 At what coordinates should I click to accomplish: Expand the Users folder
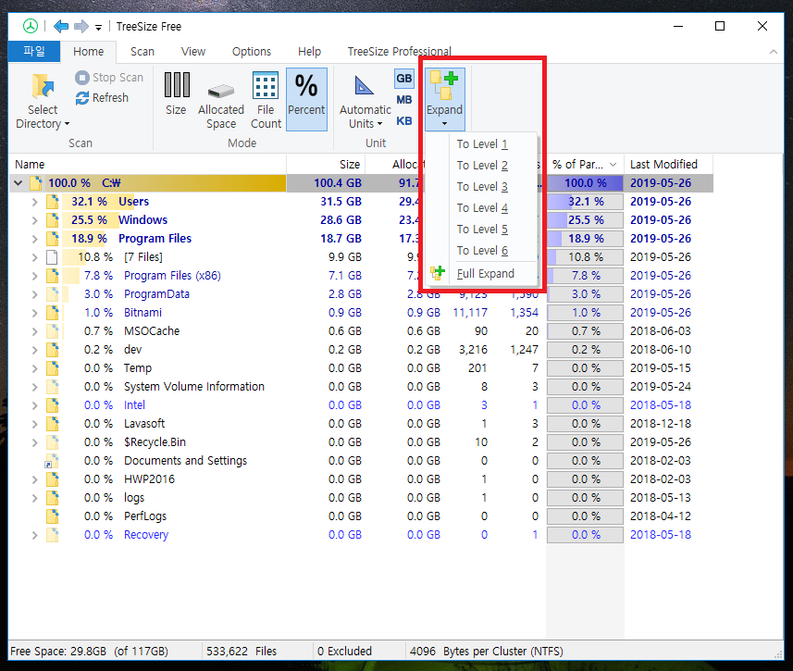pyautogui.click(x=34, y=202)
